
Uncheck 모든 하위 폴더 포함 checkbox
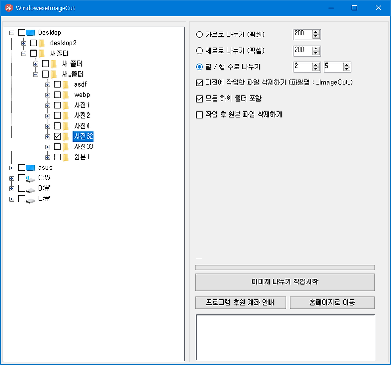199,99
